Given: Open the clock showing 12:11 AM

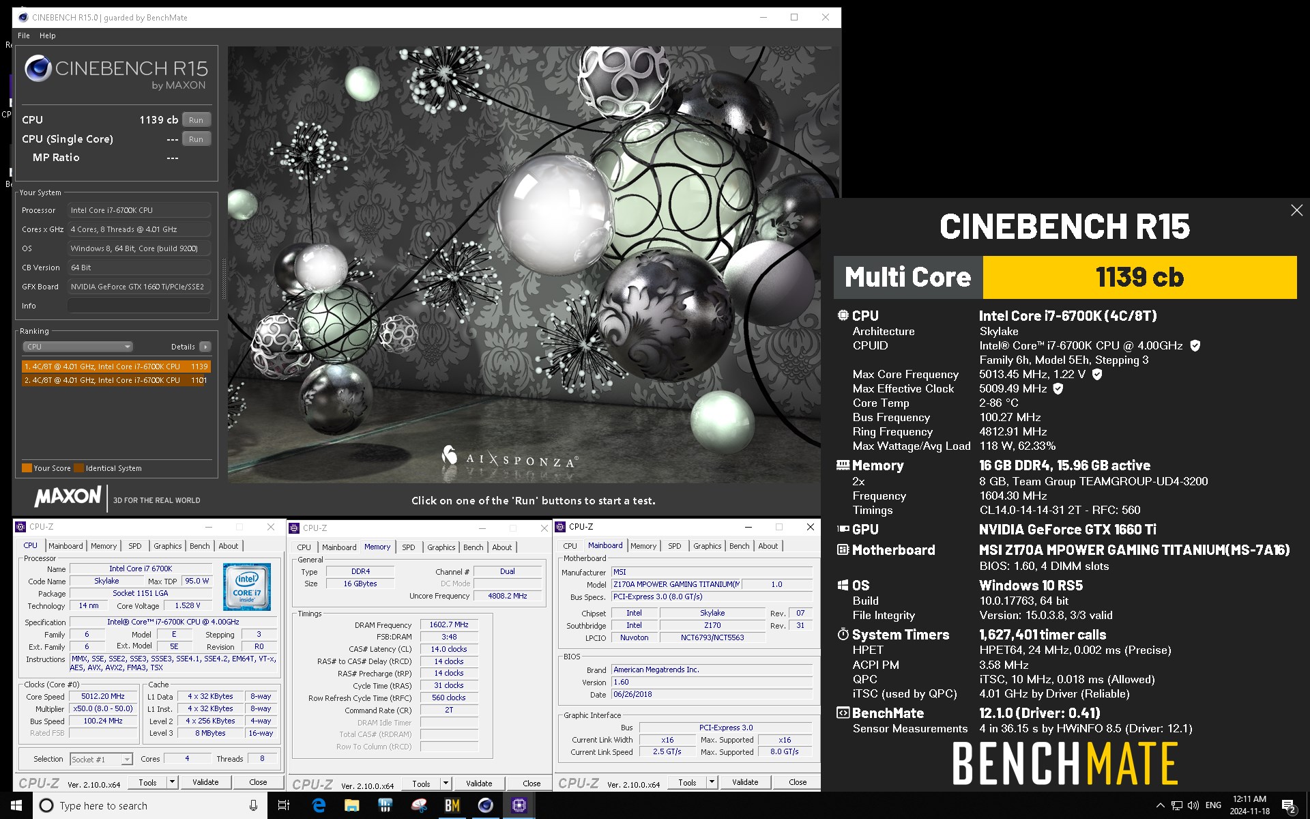Looking at the screenshot, I should 1250,805.
